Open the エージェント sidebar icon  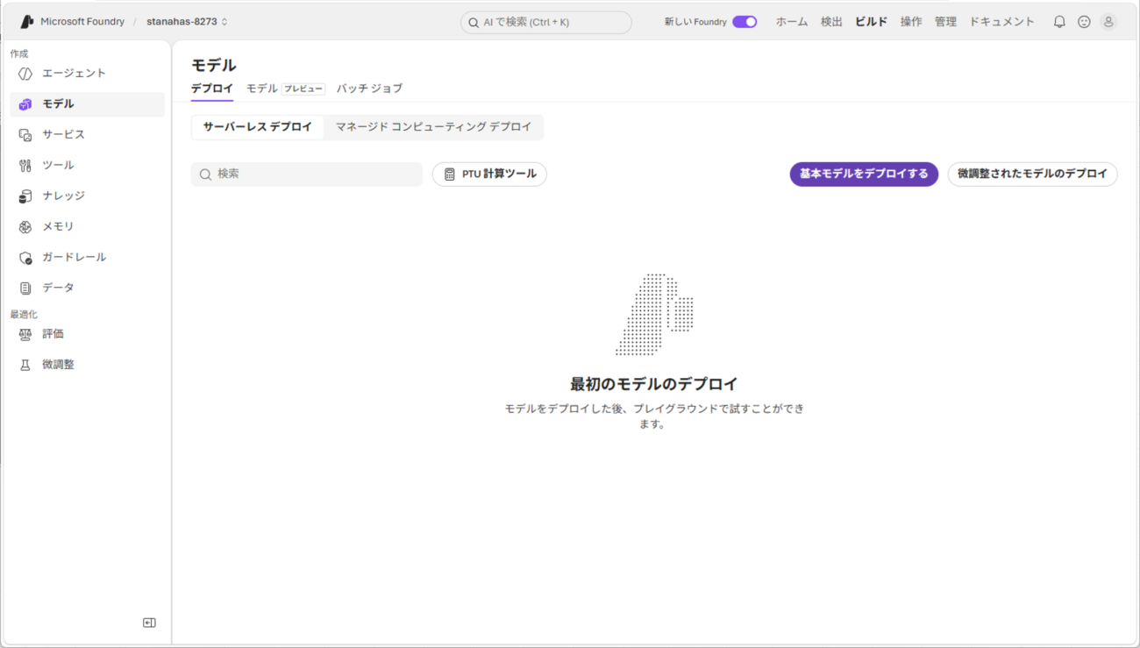[x=25, y=74]
